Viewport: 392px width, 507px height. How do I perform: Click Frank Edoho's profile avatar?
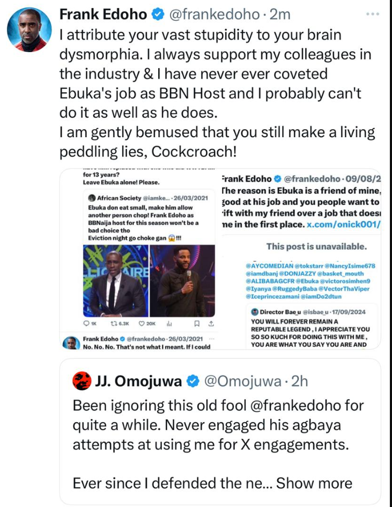click(31, 30)
